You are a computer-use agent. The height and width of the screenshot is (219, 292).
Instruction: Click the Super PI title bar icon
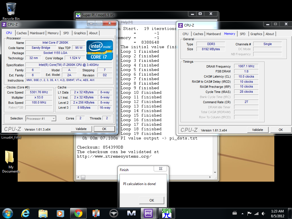click(x=78, y=15)
